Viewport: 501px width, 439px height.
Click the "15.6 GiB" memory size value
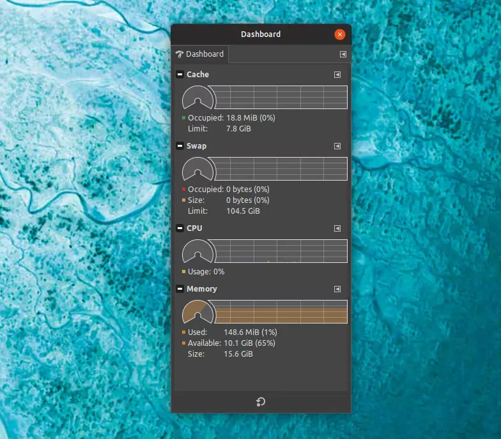pyautogui.click(x=238, y=354)
